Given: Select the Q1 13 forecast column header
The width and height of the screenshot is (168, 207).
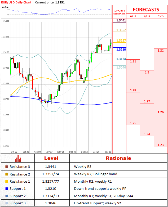Looking at the screenshot, I should [133, 16].
